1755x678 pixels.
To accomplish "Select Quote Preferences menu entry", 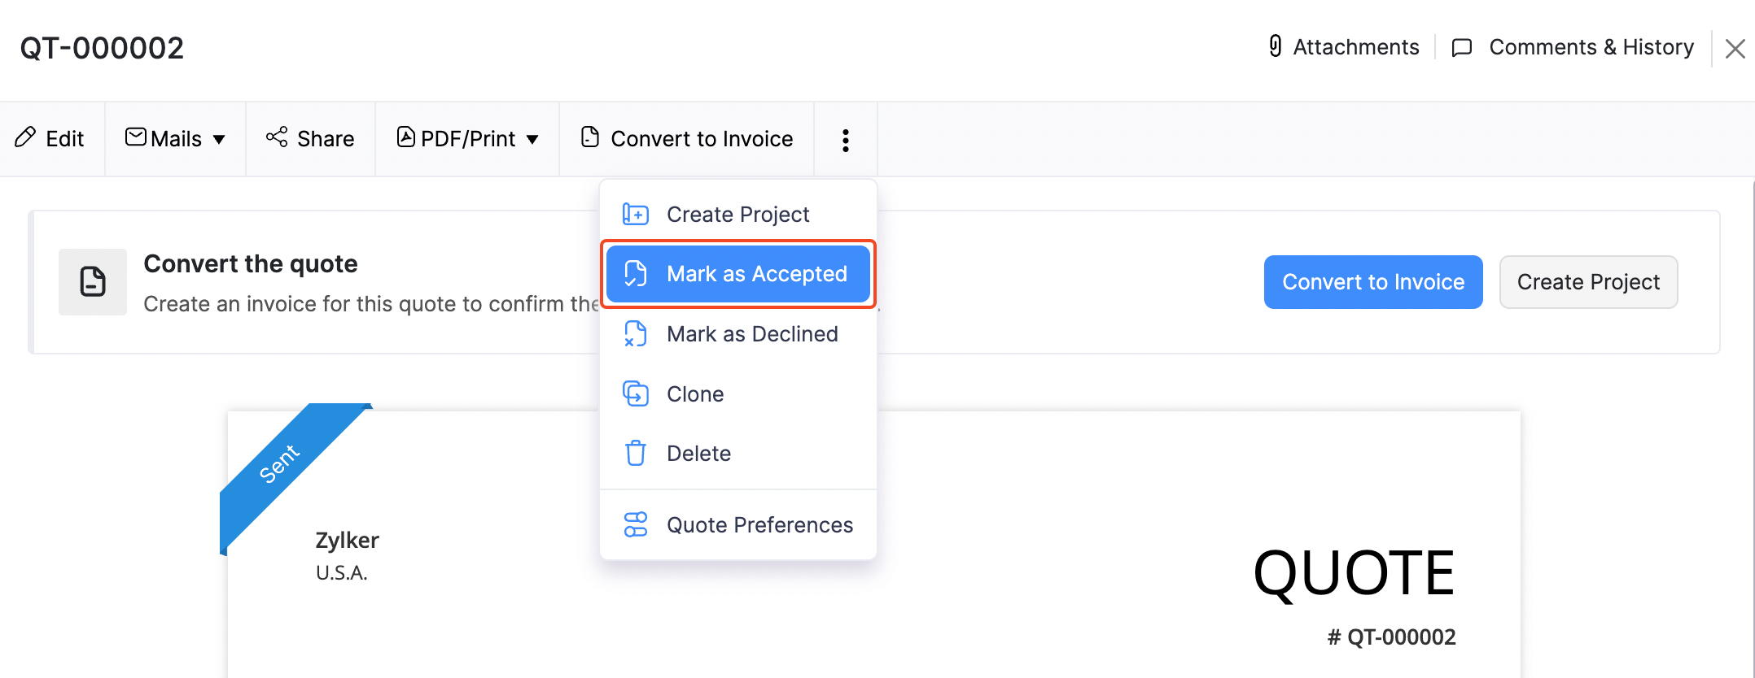I will (x=759, y=525).
